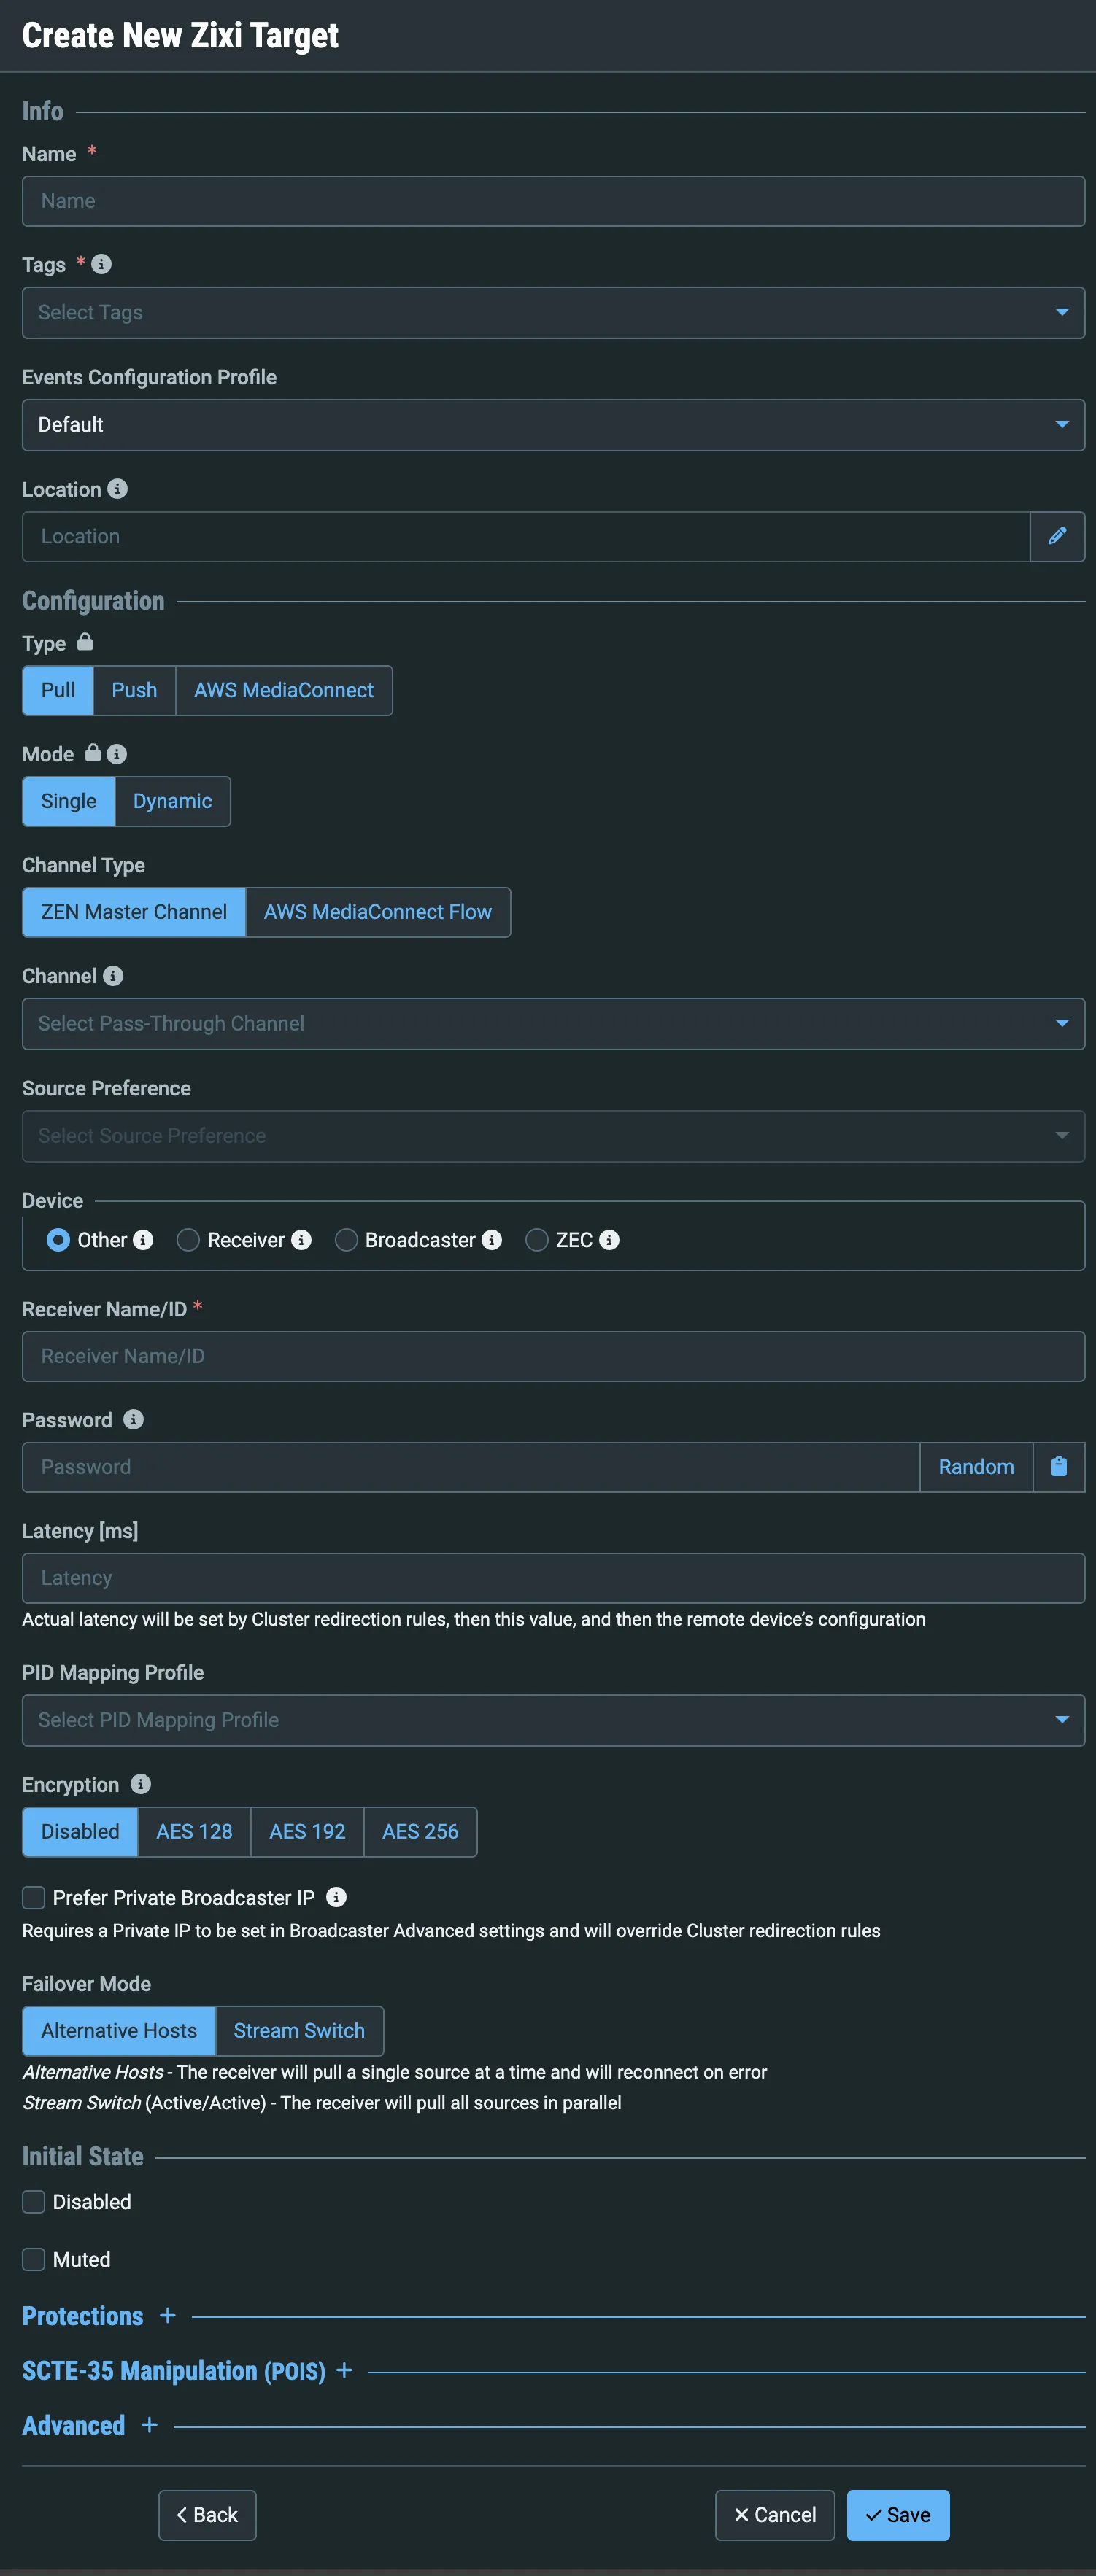1096x2576 pixels.
Task: Choose AWS MediaConnect Flow channel type
Action: tap(377, 913)
